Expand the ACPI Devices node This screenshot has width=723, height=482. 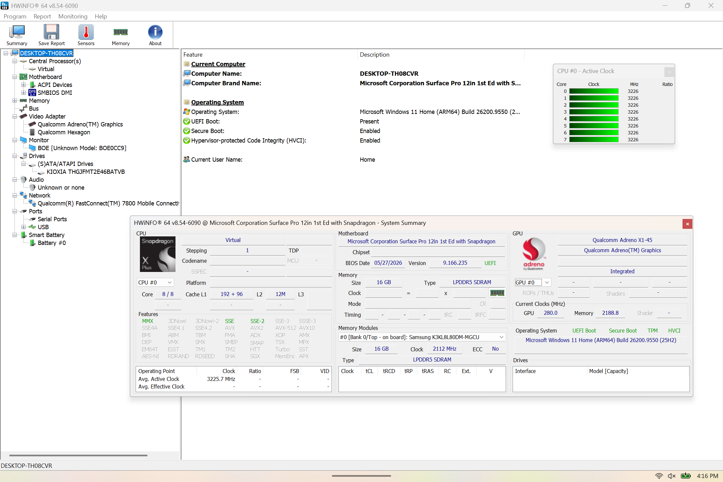coord(23,85)
